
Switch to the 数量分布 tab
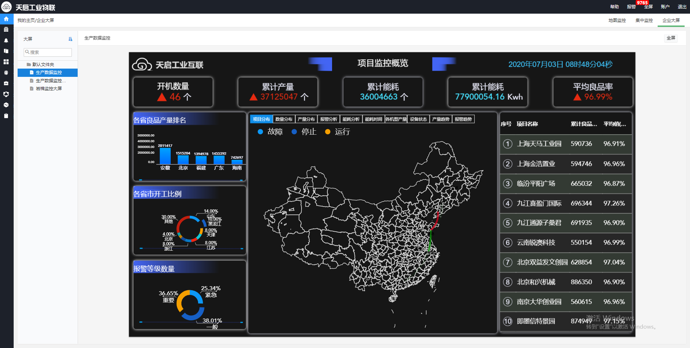pyautogui.click(x=284, y=119)
